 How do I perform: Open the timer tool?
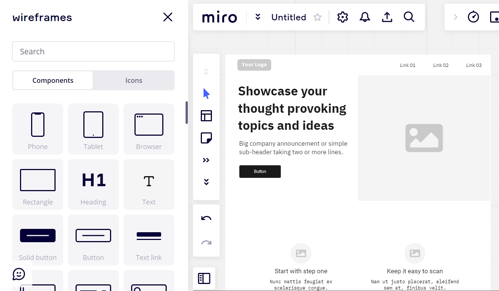pos(473,17)
